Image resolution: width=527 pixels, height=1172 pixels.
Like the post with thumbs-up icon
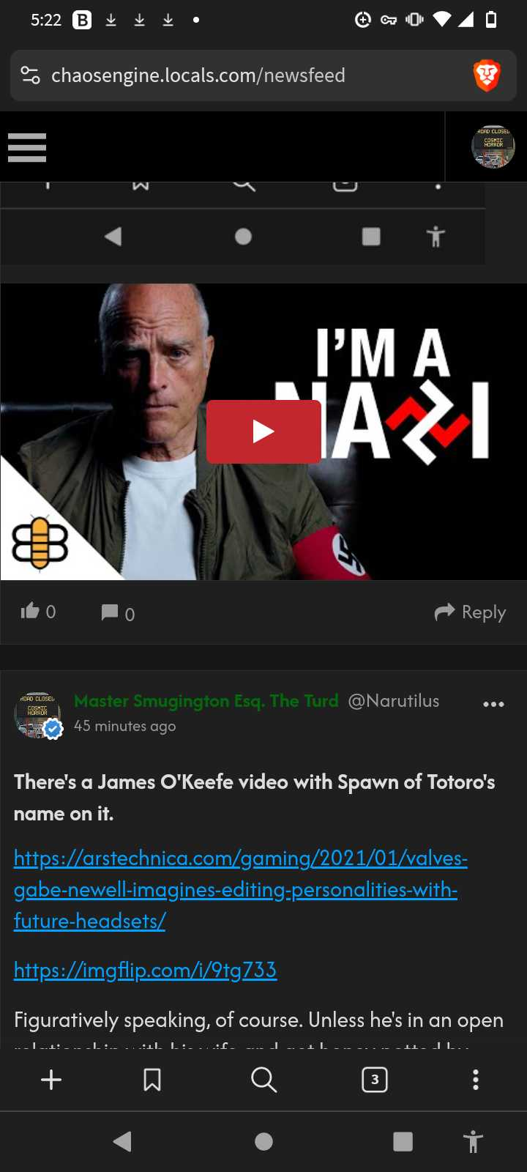tap(30, 611)
